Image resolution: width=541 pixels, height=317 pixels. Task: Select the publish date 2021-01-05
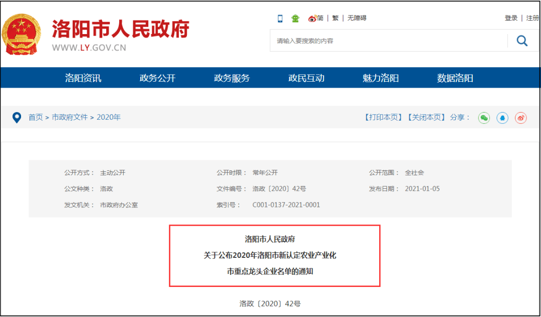point(422,189)
